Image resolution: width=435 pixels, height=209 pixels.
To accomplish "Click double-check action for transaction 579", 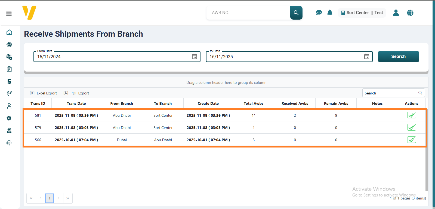I will [x=411, y=128].
